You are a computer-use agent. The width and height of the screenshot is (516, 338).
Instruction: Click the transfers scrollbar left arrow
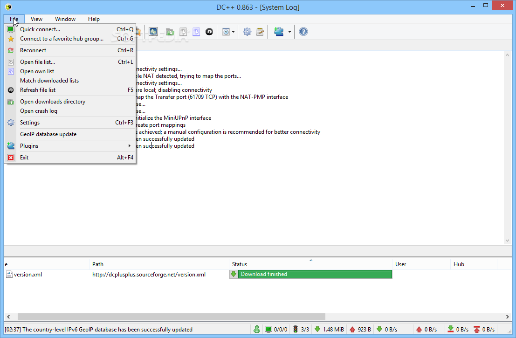coord(8,317)
